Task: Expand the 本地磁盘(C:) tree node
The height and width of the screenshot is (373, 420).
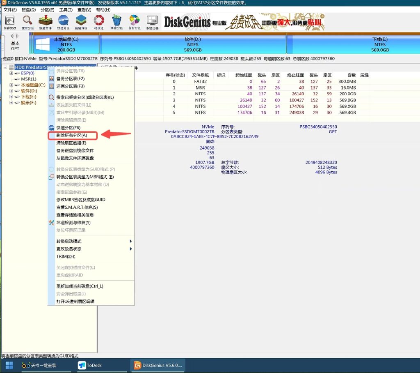Action: tap(11, 85)
